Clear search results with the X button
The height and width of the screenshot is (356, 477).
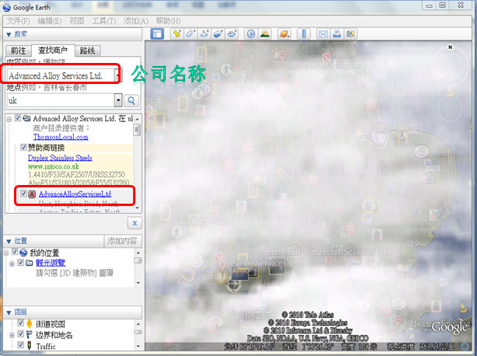135,223
